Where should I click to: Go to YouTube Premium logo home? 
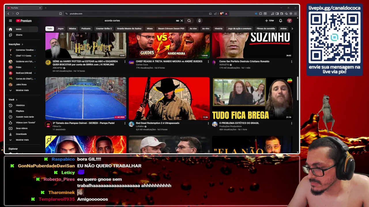point(24,21)
